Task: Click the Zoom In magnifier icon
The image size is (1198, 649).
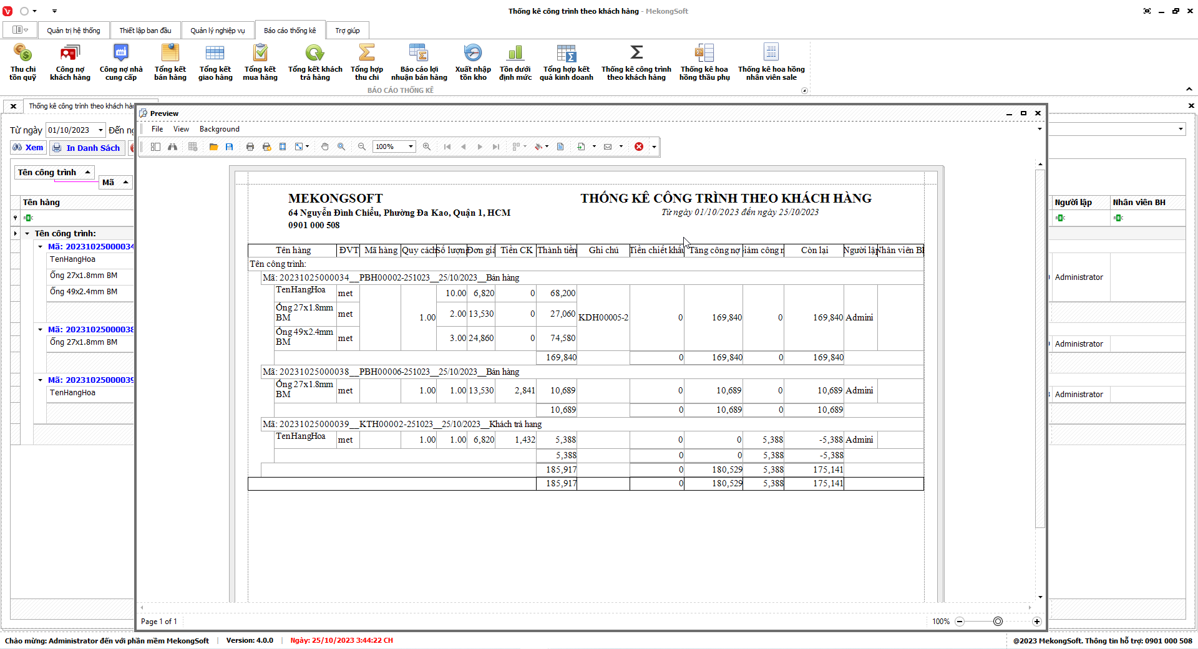Action: (427, 147)
